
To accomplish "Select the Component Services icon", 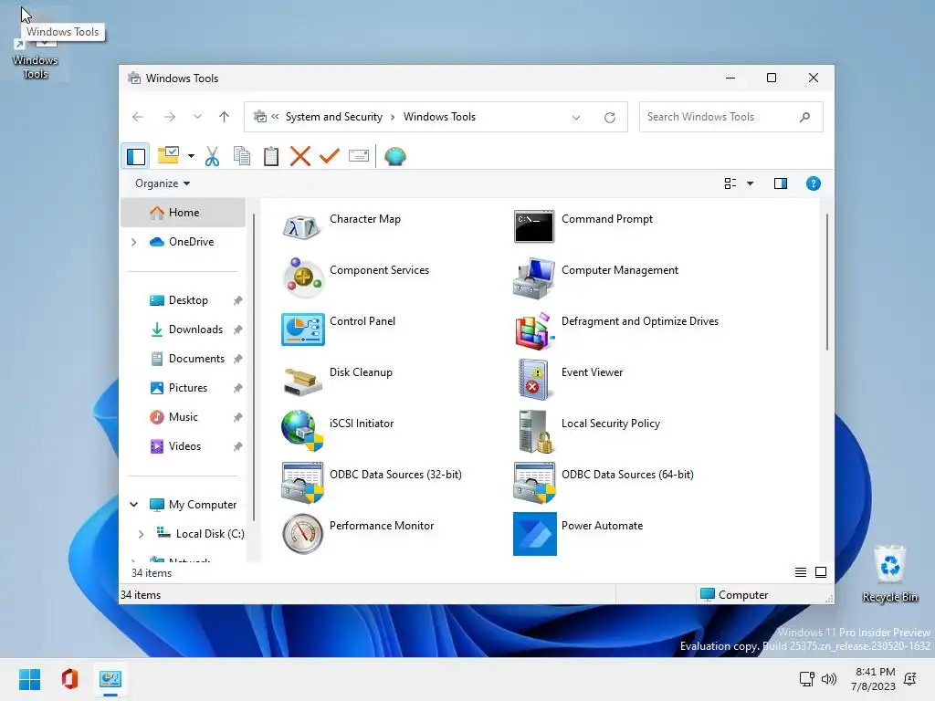I will click(x=303, y=277).
